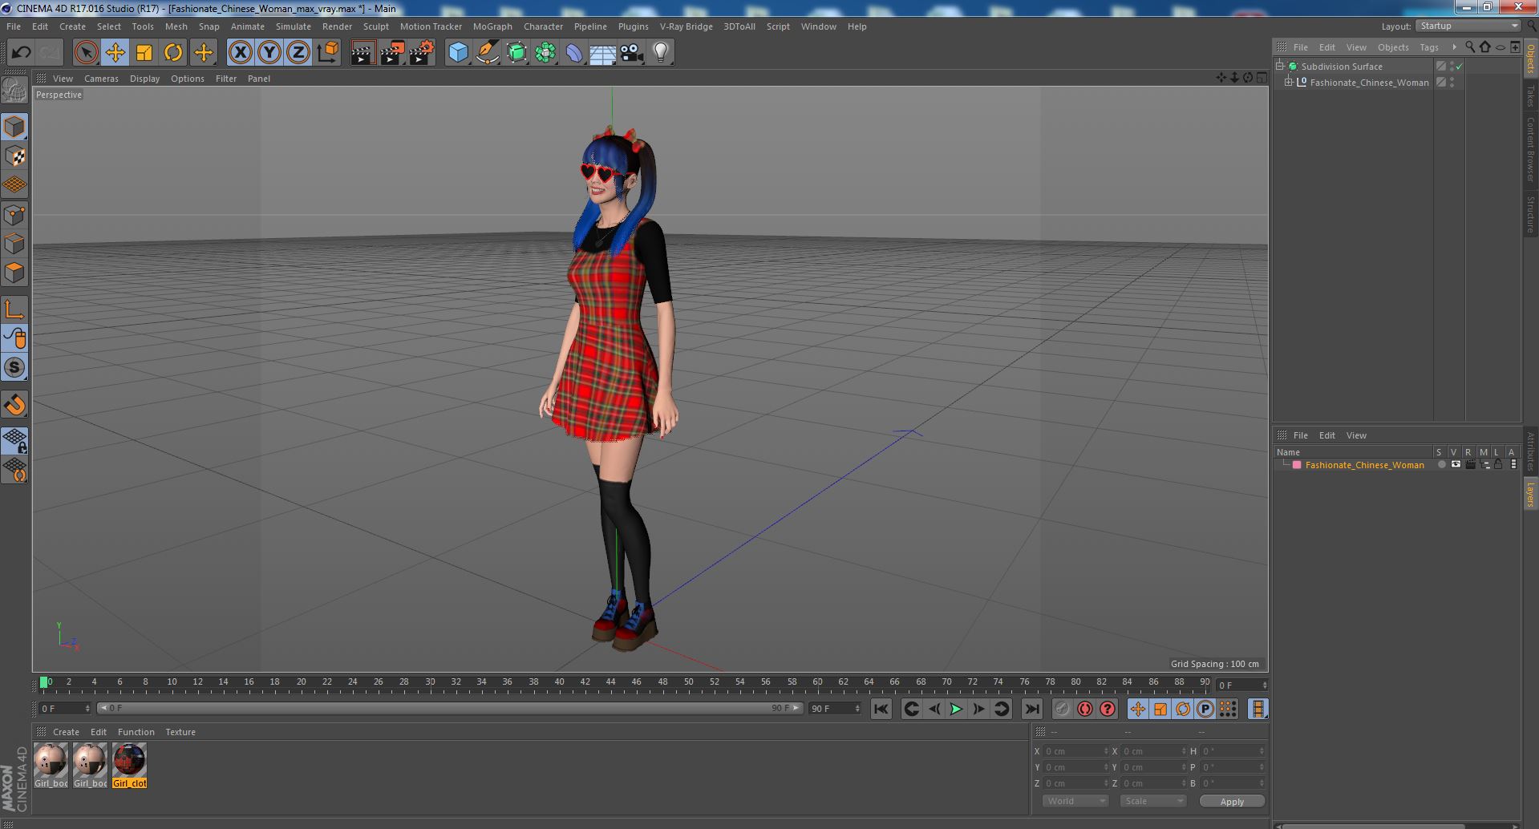Open the Scale mode dropdown
This screenshot has width=1539, height=829.
tap(1152, 801)
